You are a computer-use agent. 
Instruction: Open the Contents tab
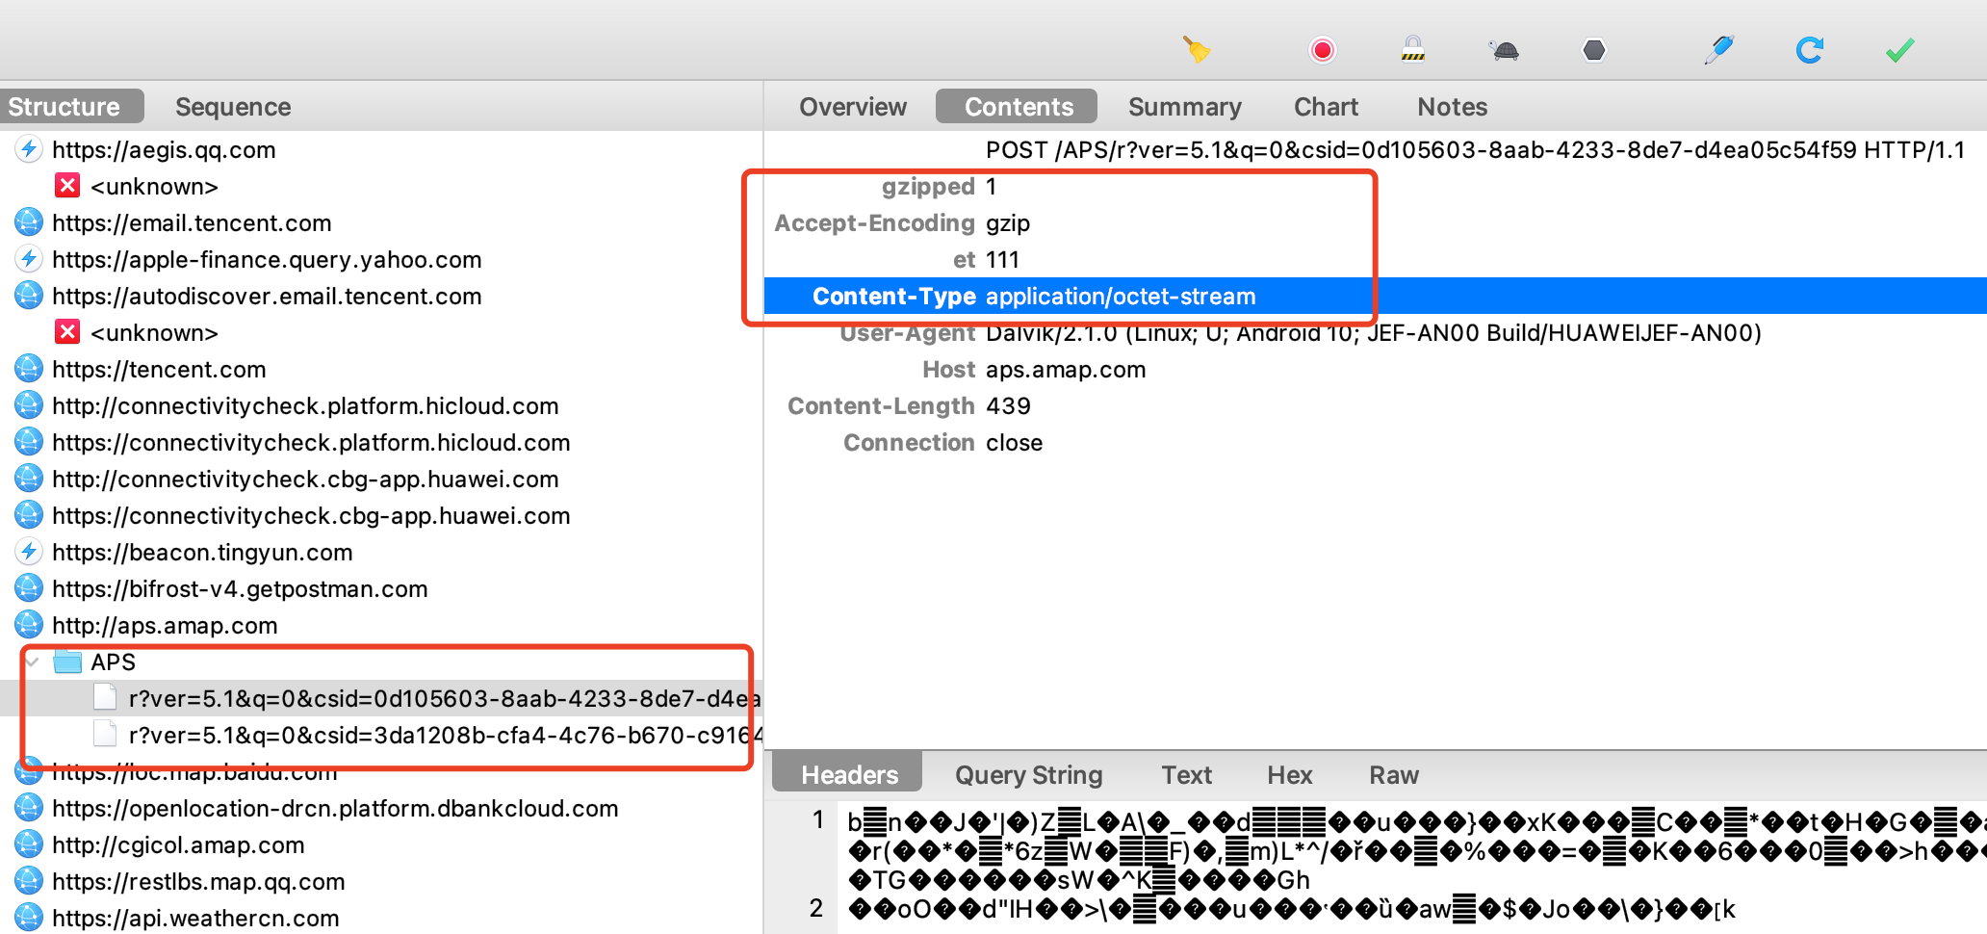1018,106
